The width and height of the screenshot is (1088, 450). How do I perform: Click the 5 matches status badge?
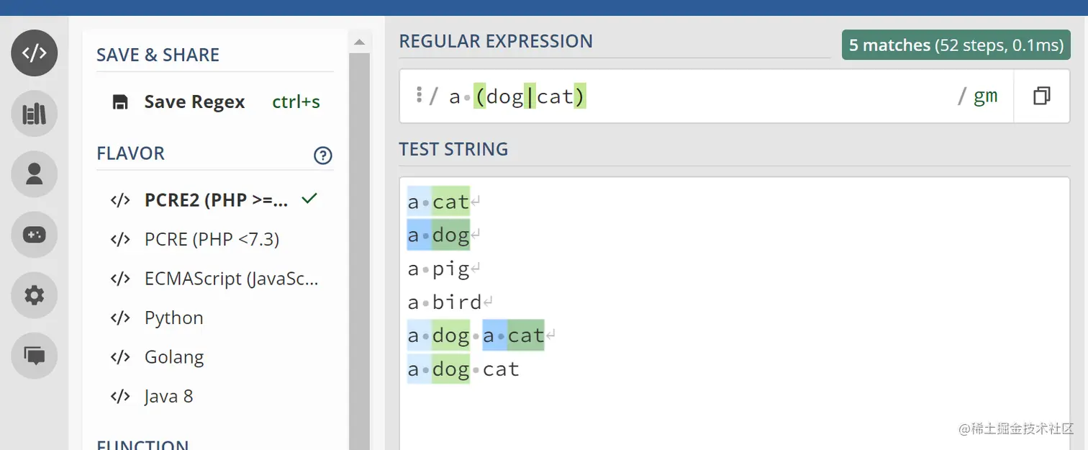click(x=956, y=45)
